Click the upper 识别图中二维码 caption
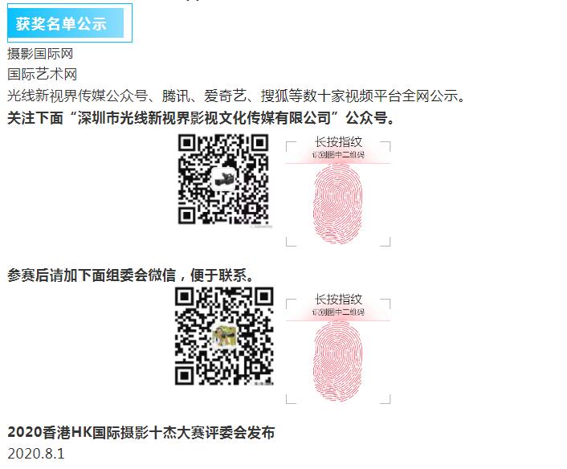The height and width of the screenshot is (469, 567). tap(338, 155)
